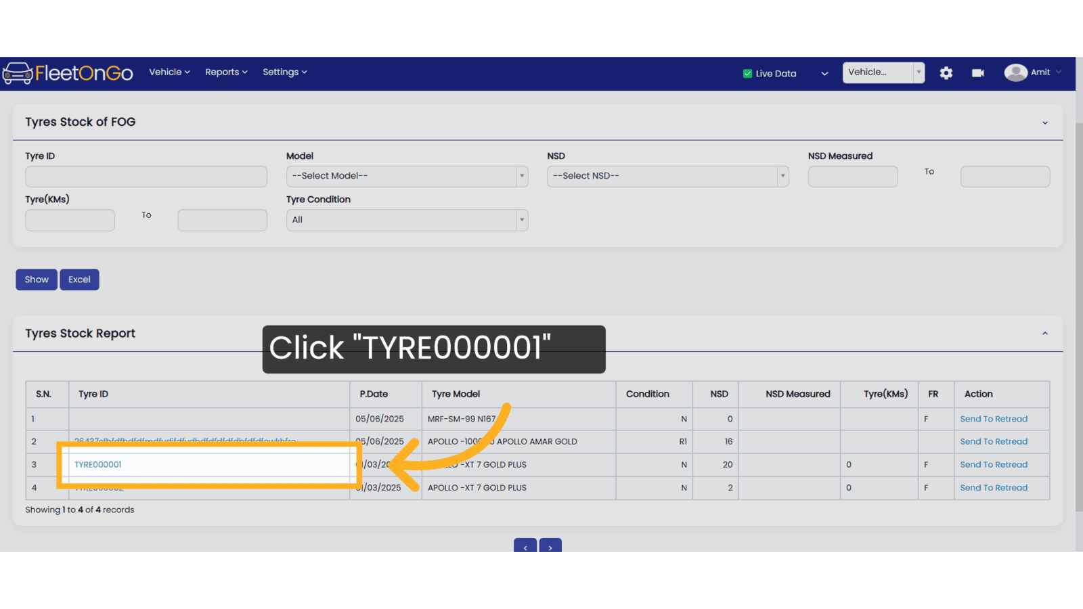Open the Settings menu
The image size is (1083, 609).
point(285,72)
